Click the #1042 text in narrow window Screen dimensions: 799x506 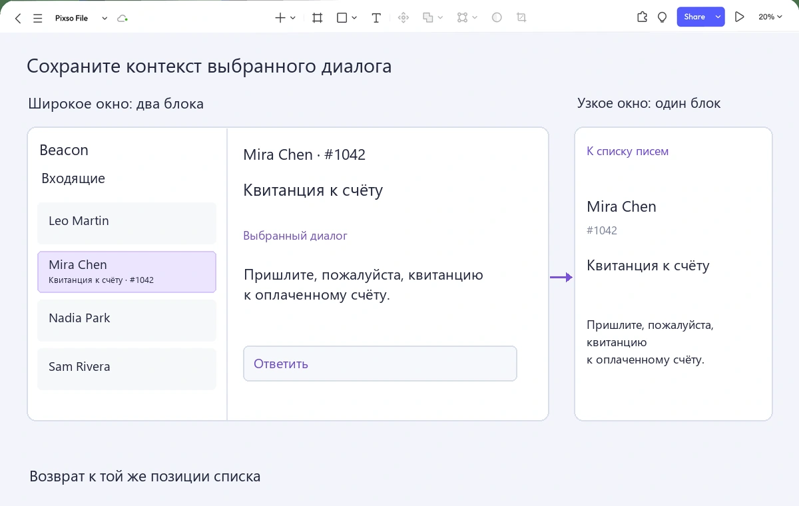(602, 230)
